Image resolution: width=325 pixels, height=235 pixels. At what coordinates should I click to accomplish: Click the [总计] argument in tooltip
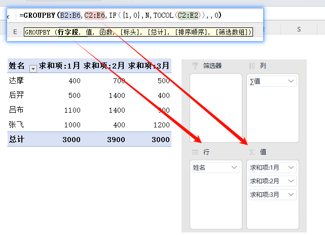[x=157, y=32]
